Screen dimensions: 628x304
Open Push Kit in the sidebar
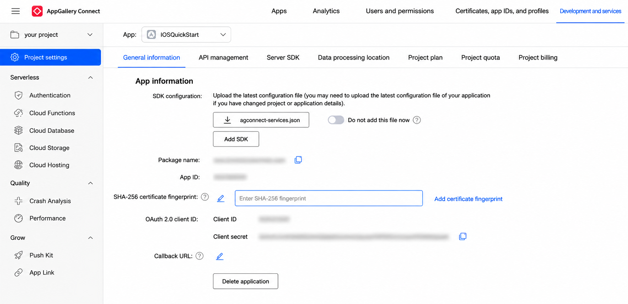[41, 255]
